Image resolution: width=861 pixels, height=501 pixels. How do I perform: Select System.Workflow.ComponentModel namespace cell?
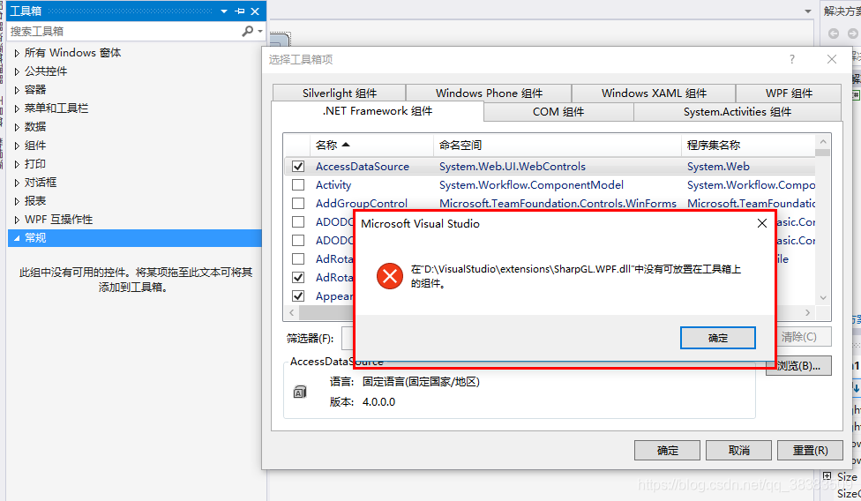coord(531,185)
